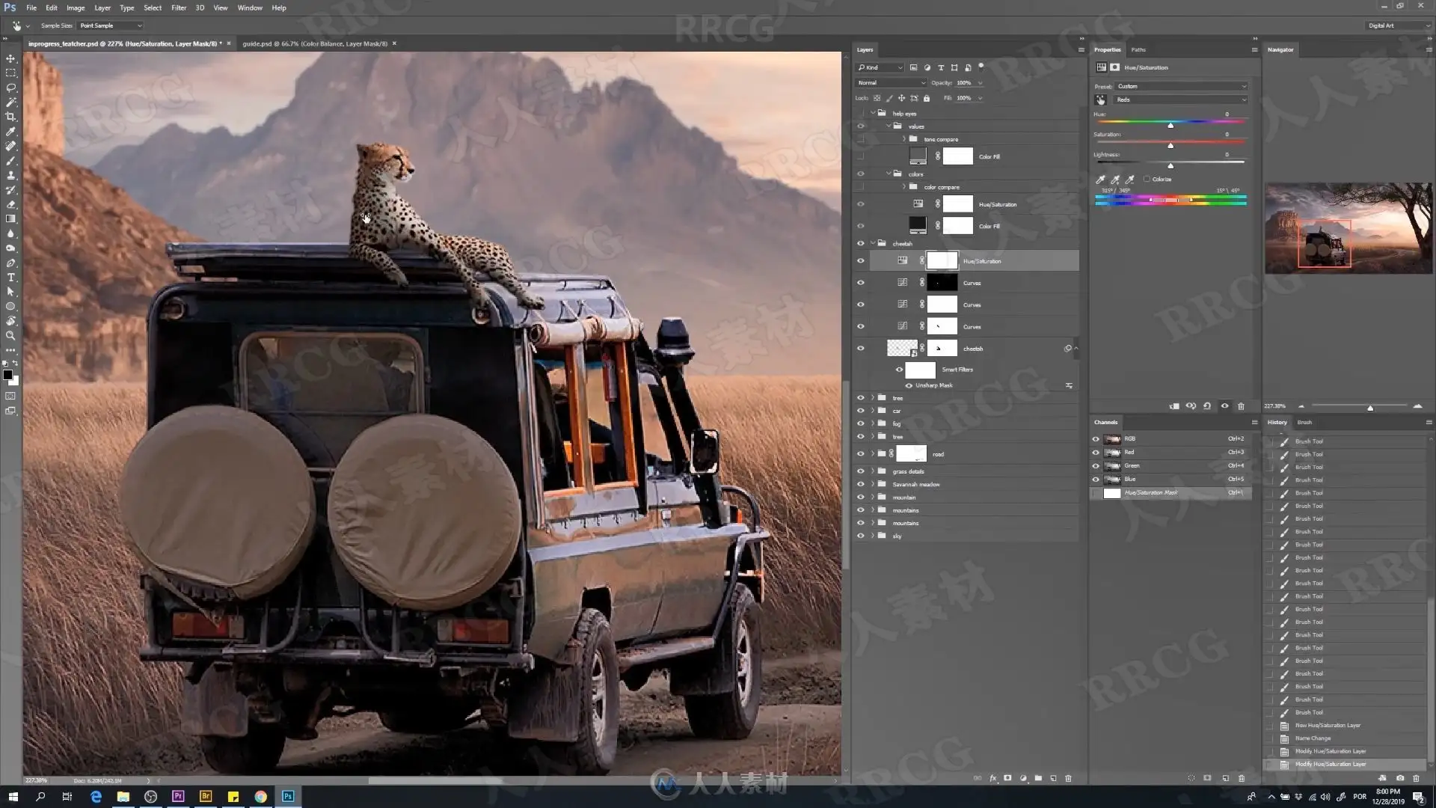Image resolution: width=1436 pixels, height=808 pixels.
Task: Open the Filter menu
Action: (178, 7)
